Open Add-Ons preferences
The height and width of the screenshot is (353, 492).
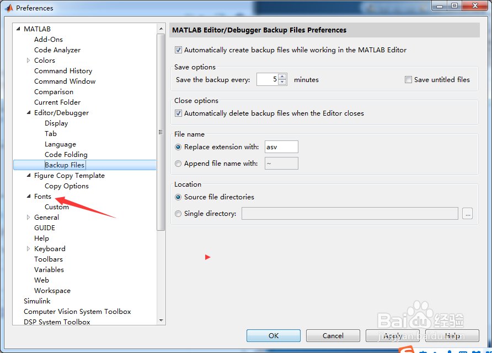tap(49, 40)
